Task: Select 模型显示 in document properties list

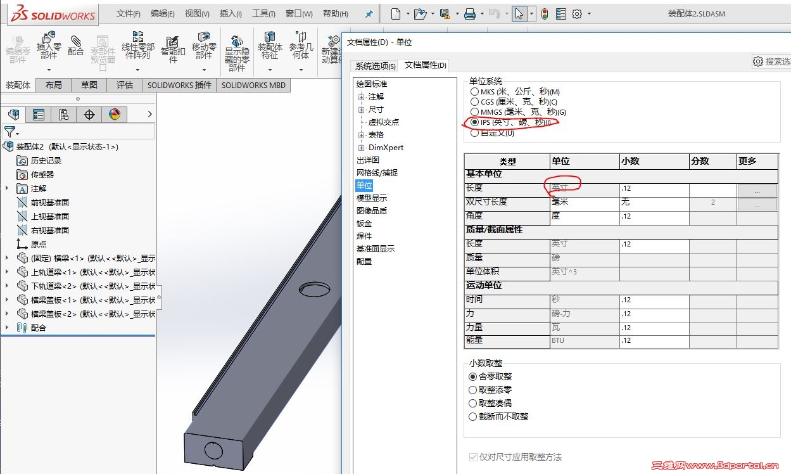Action: [x=372, y=198]
